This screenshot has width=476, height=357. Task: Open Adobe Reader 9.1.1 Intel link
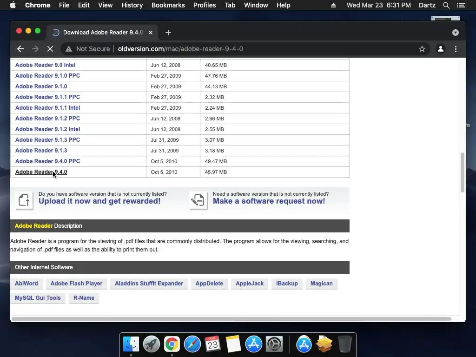[x=48, y=108]
